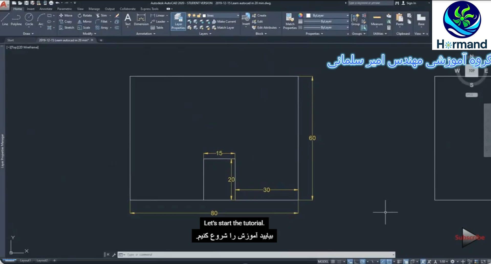Activate the Dimension tool

pyautogui.click(x=141, y=19)
